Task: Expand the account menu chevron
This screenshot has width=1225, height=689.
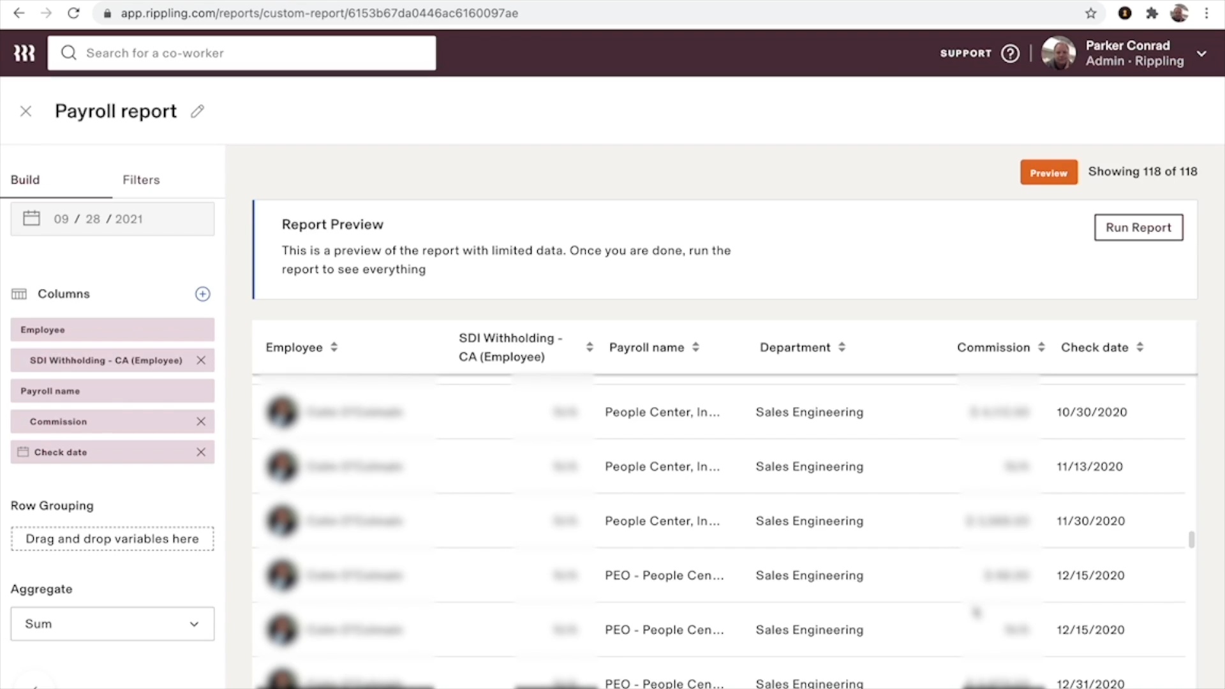Action: [x=1201, y=54]
